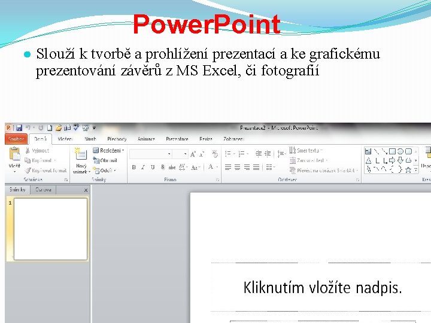Select the oval shape in shapes gallery
The width and height of the screenshot is (431, 323).
[400, 151]
